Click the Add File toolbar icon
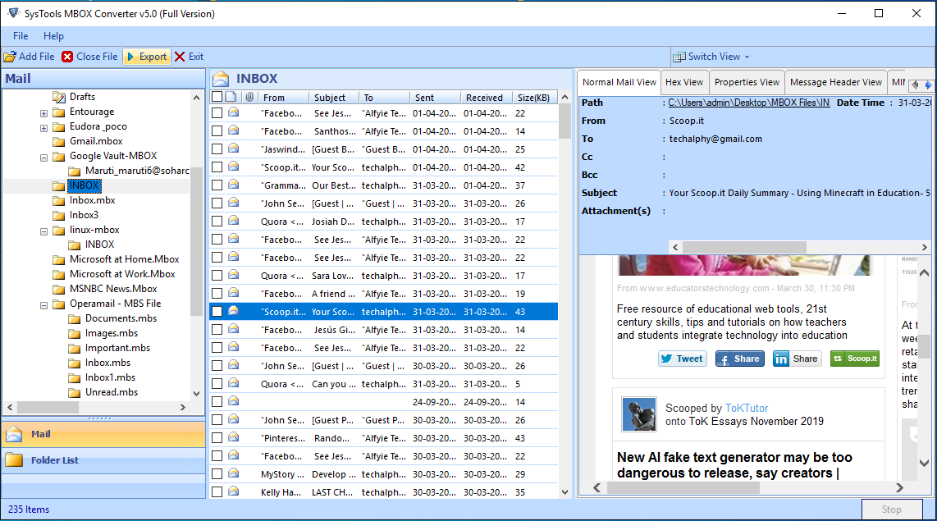This screenshot has width=937, height=521. (x=10, y=57)
